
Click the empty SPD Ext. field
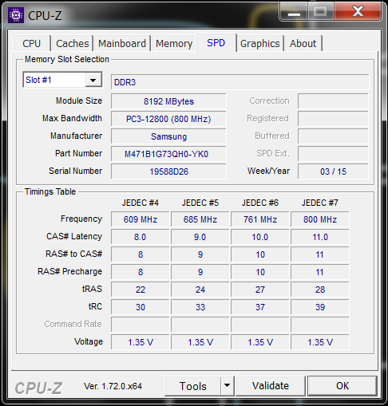point(333,153)
